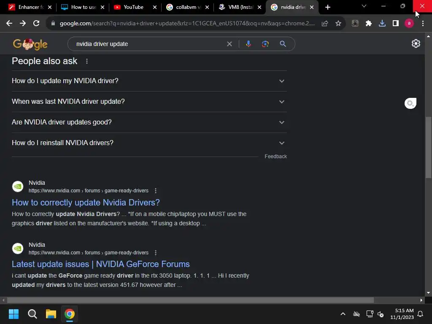Bookmark this page with star icon
This screenshot has width=432, height=324.
(338, 24)
